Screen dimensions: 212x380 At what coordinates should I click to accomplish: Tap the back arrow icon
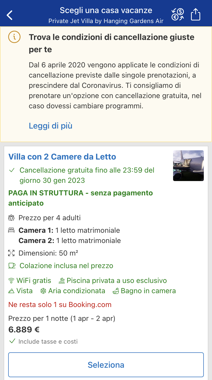coord(10,15)
